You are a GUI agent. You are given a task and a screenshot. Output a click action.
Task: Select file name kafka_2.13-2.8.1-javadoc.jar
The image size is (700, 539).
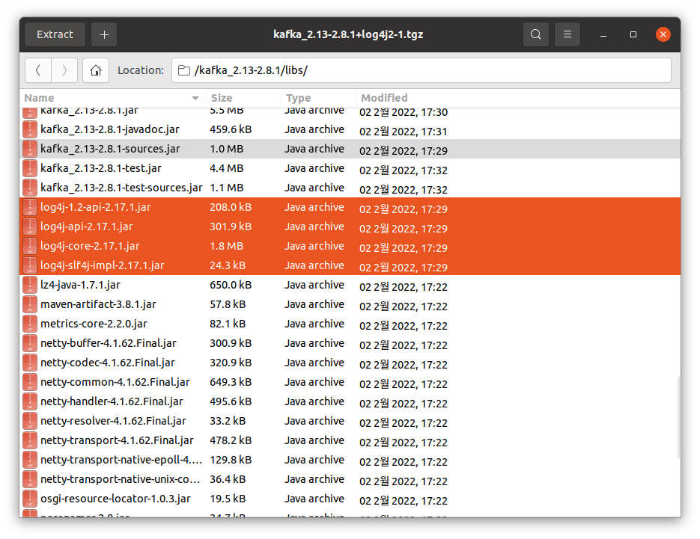(110, 129)
